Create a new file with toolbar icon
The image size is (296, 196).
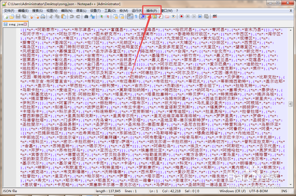(x=6, y=17)
